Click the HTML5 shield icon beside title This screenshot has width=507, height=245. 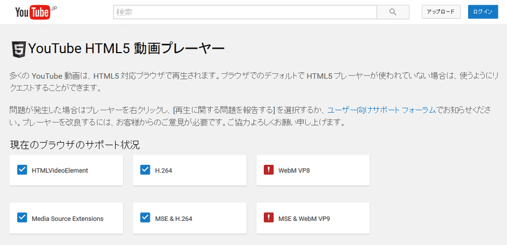click(18, 50)
